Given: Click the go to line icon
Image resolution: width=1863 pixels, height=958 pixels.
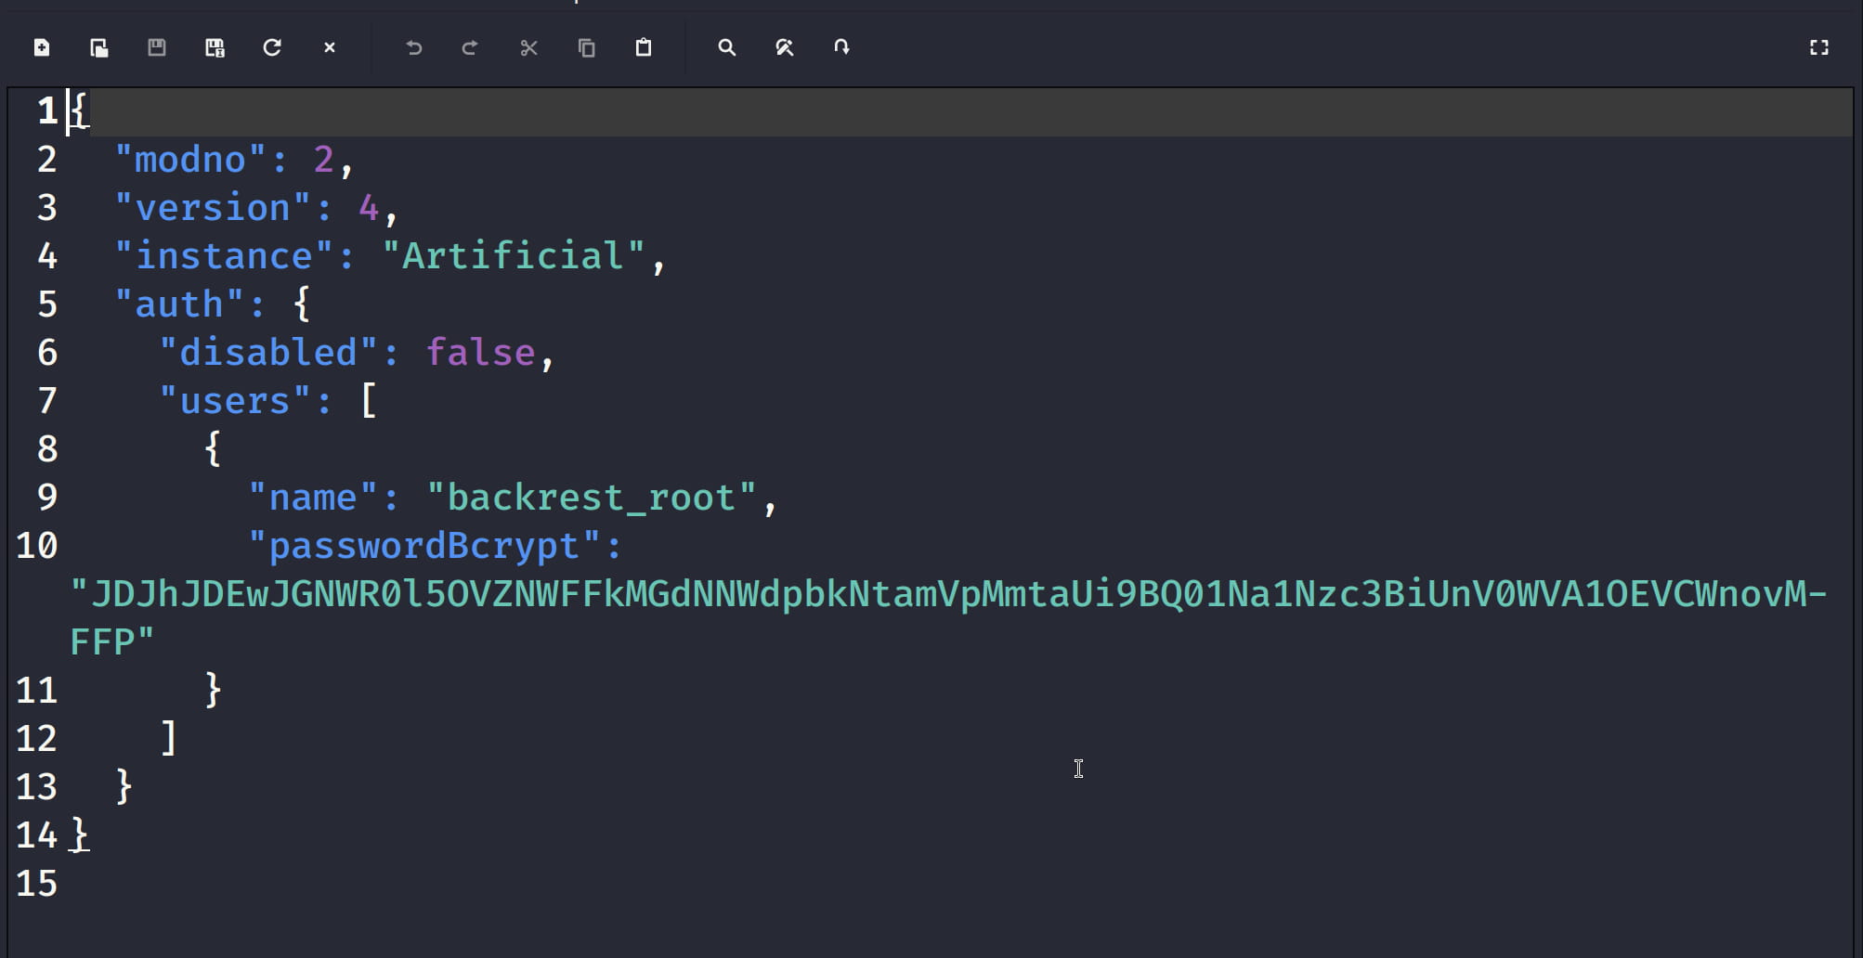Looking at the screenshot, I should pyautogui.click(x=842, y=47).
